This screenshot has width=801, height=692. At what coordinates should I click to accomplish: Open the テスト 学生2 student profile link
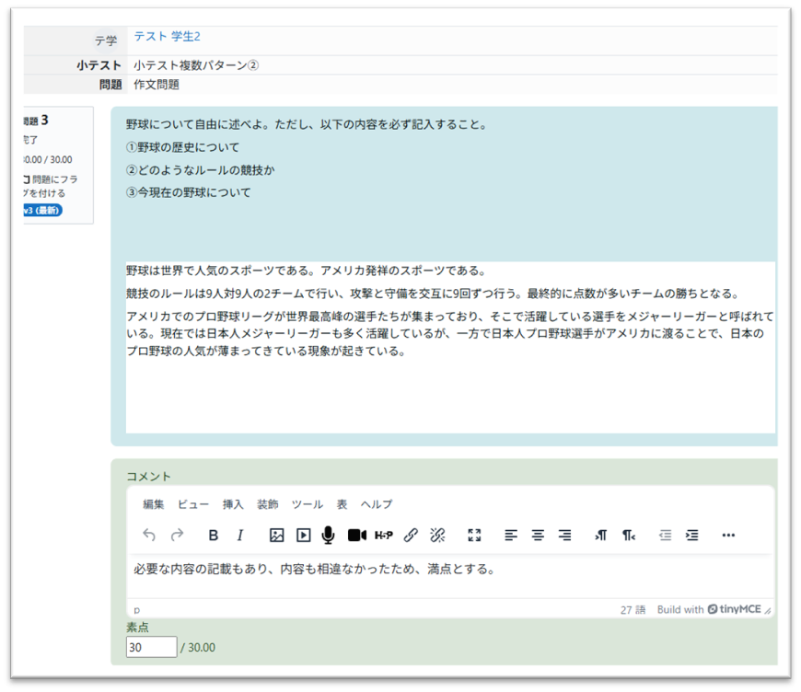pos(167,36)
